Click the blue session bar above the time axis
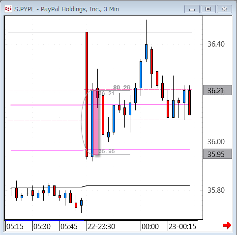Viewport: 237px width, 235px height. tap(44, 220)
